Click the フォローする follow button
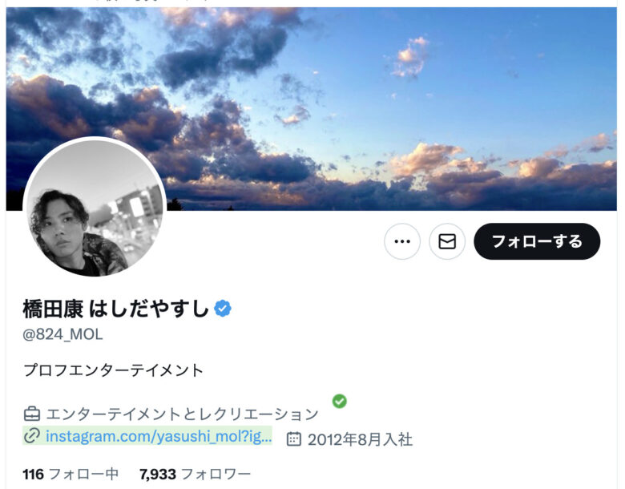 tap(537, 241)
